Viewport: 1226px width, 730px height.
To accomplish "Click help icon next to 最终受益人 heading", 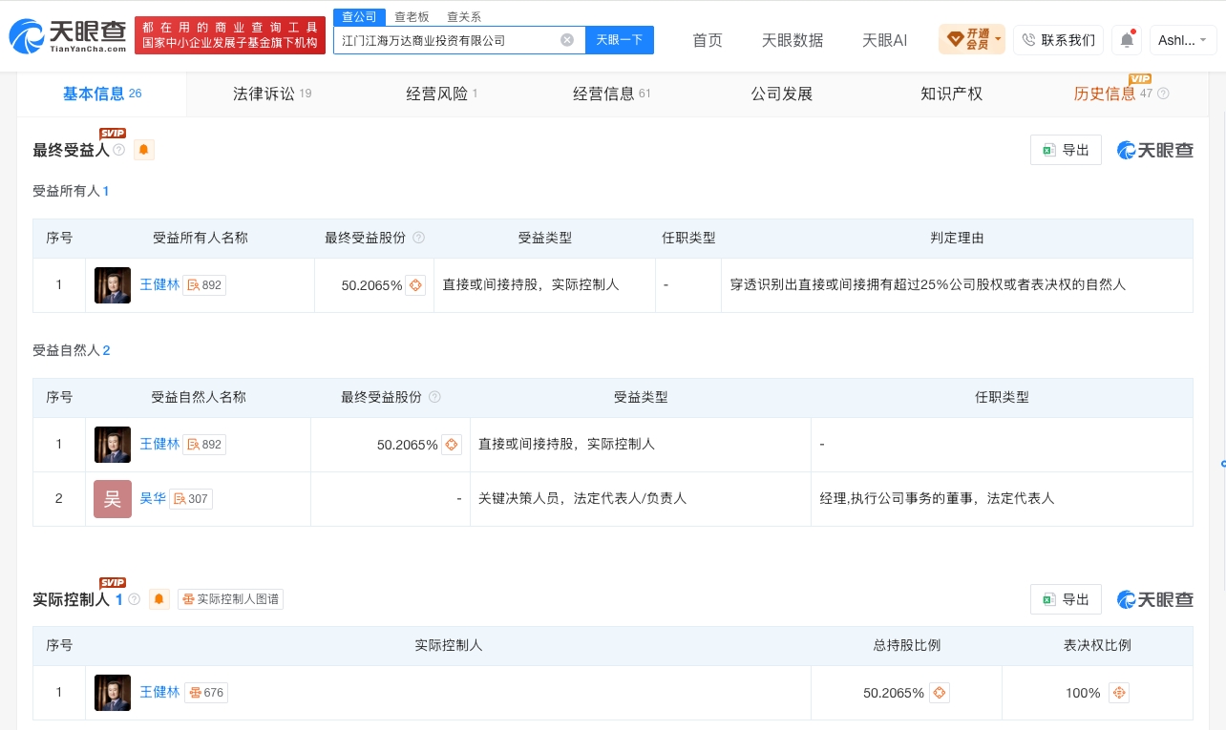I will (119, 150).
